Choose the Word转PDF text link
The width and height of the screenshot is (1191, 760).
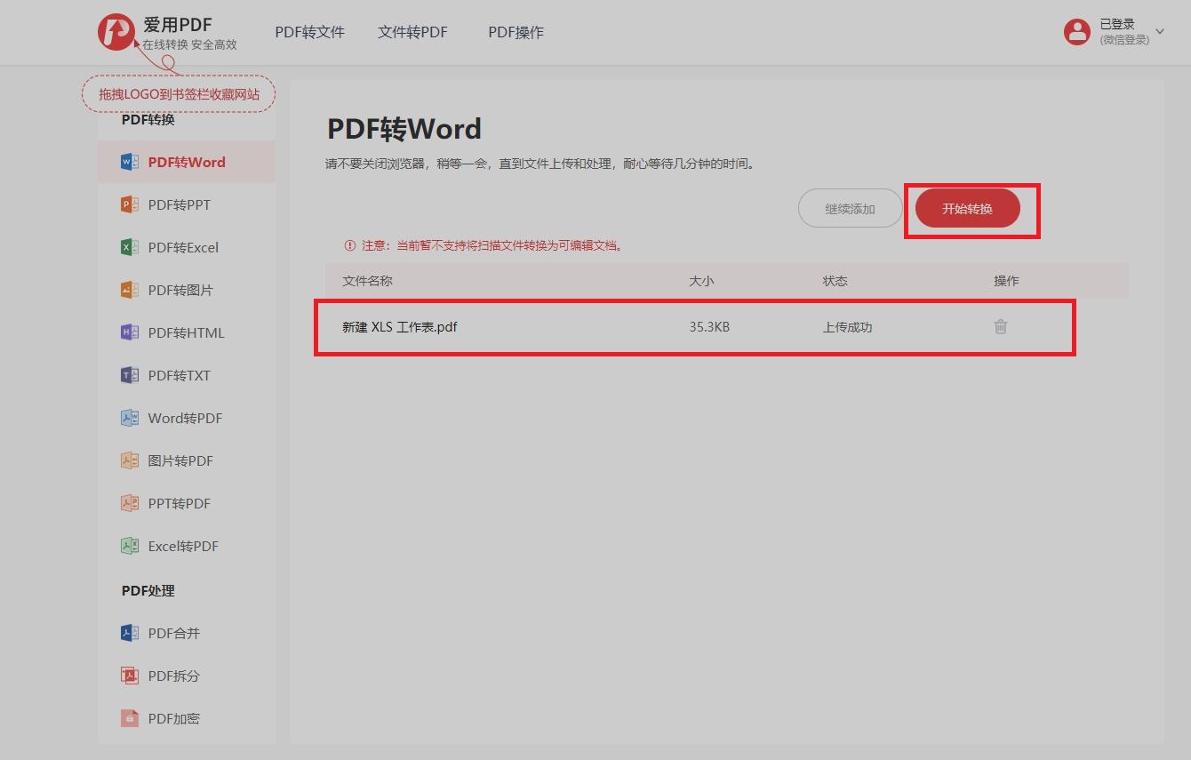point(185,418)
